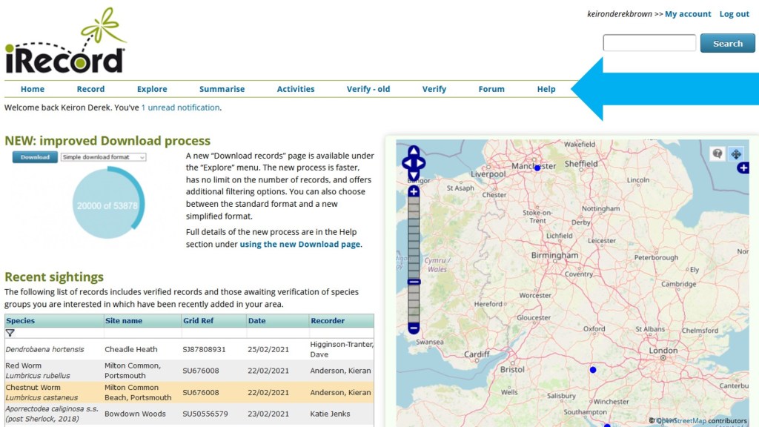Click the map zoom in plus button
The height and width of the screenshot is (427, 759).
pos(414,191)
